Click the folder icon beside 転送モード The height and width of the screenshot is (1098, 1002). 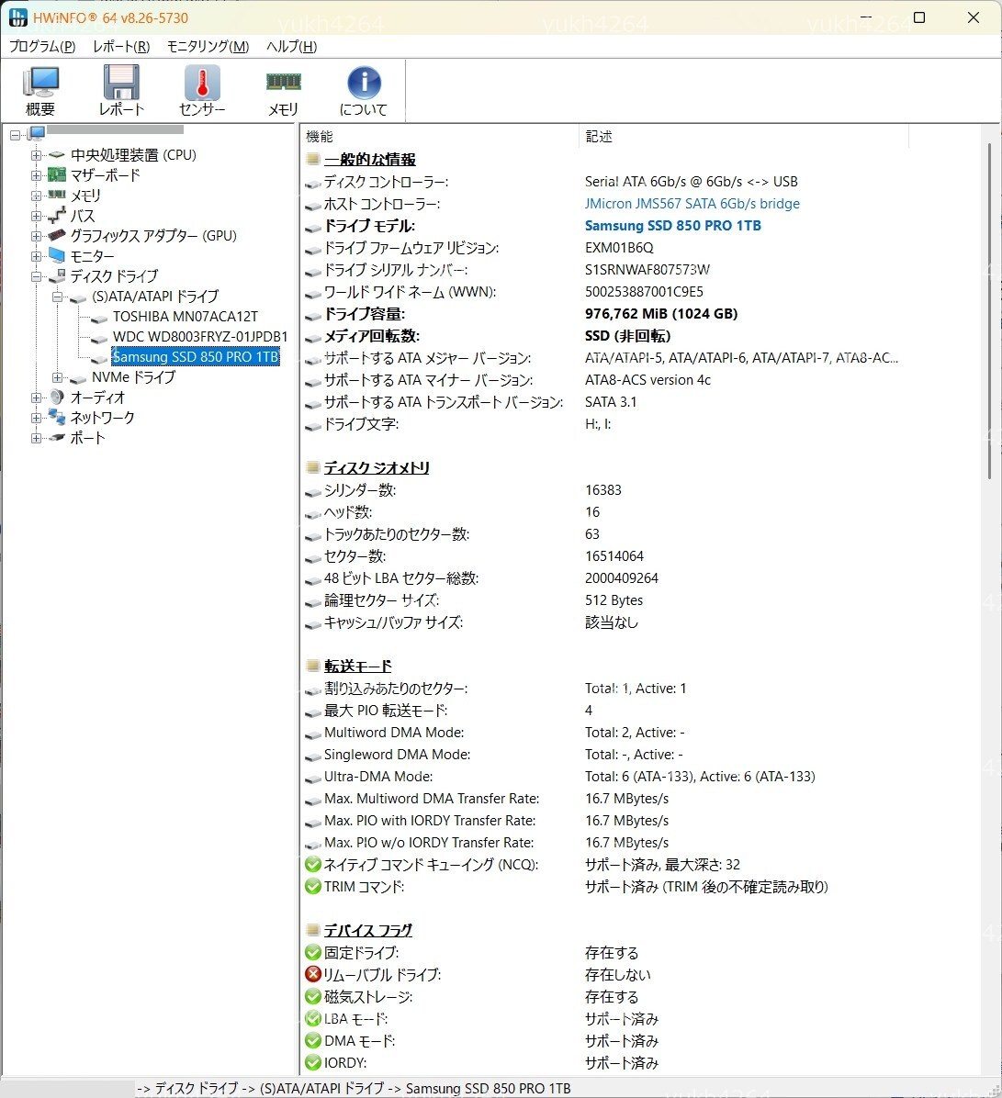(313, 666)
